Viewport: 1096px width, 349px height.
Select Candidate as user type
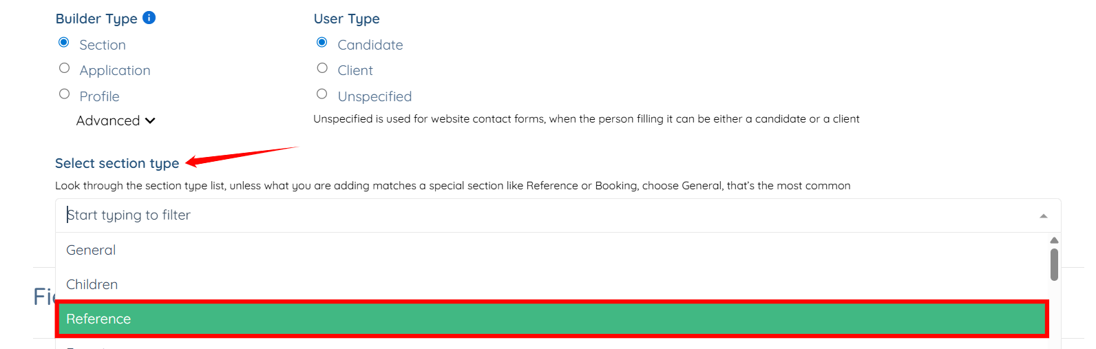[322, 43]
